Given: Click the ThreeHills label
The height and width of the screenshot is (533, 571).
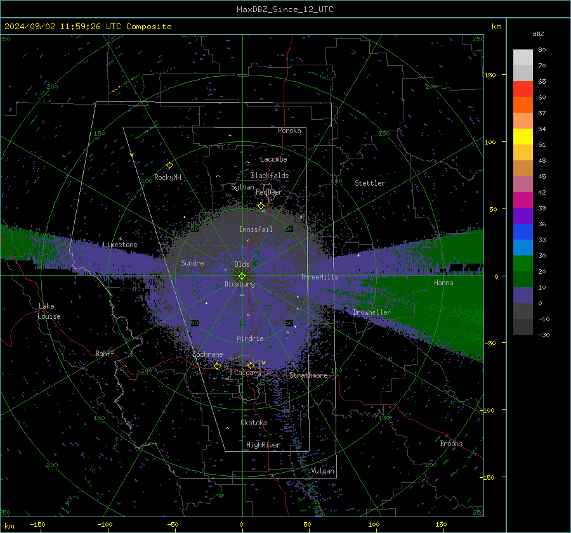Looking at the screenshot, I should pos(319,277).
